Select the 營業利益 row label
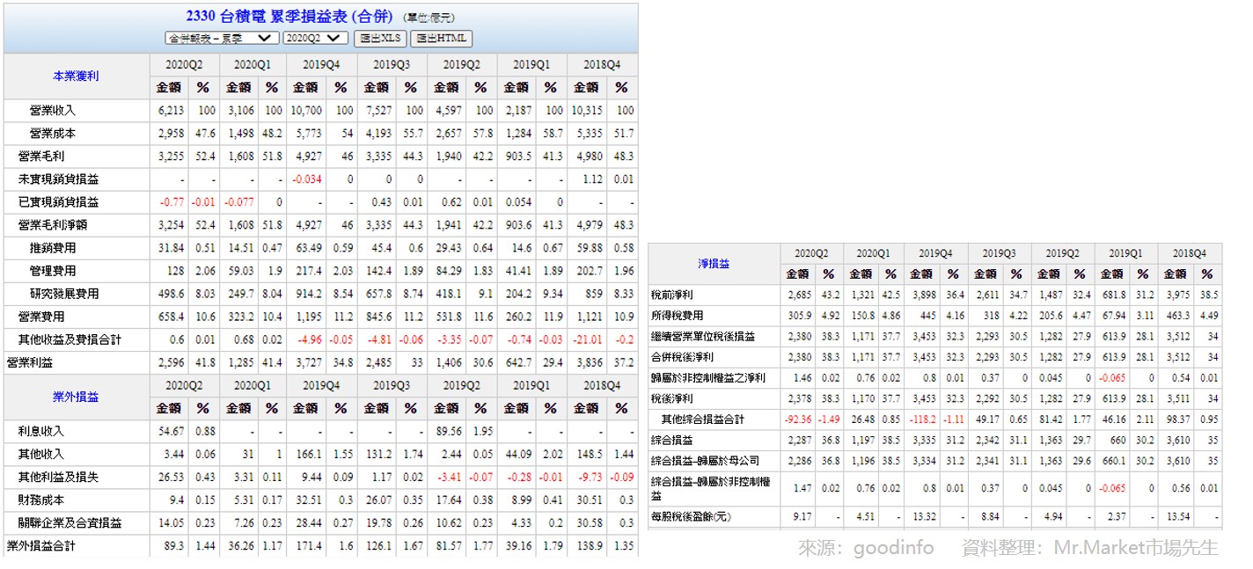The width and height of the screenshot is (1253, 569). click(x=30, y=362)
